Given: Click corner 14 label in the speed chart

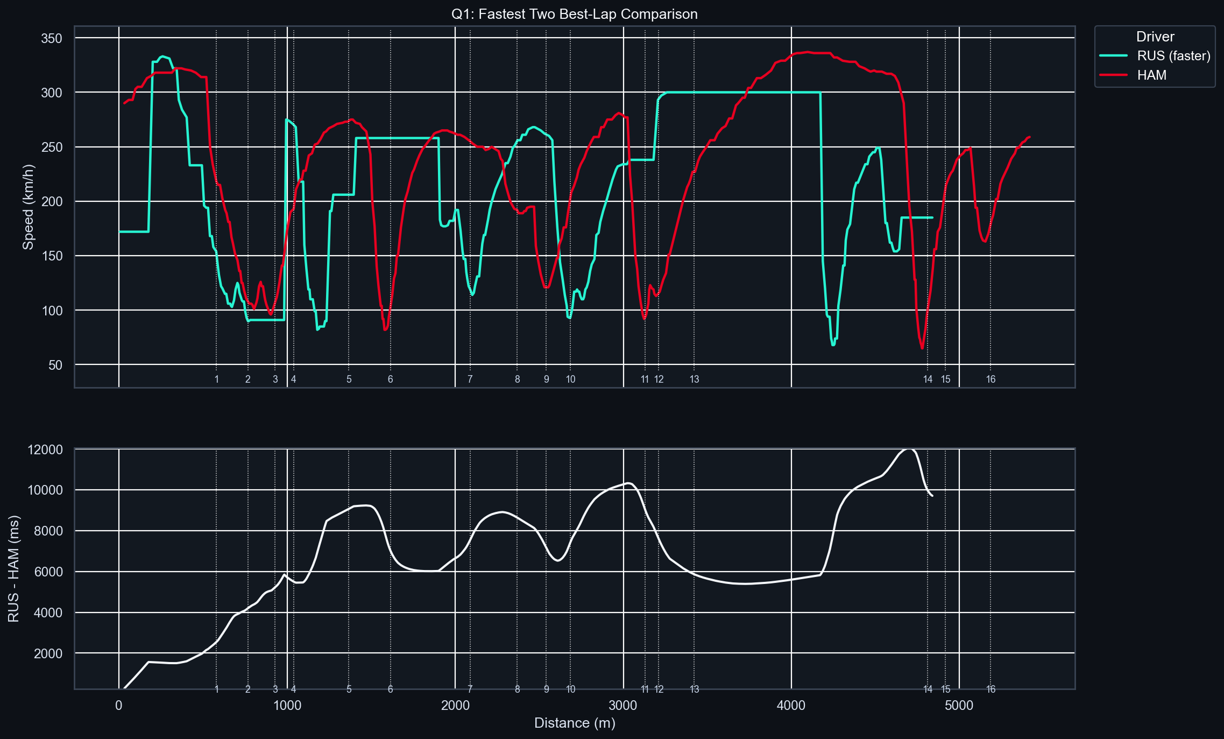Looking at the screenshot, I should coord(928,379).
